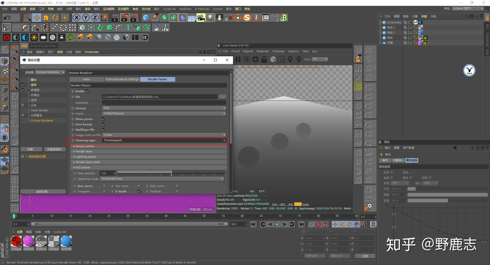Select the Move tool in top toolbar
Viewport: 490px width, 265px height.
(36, 18)
